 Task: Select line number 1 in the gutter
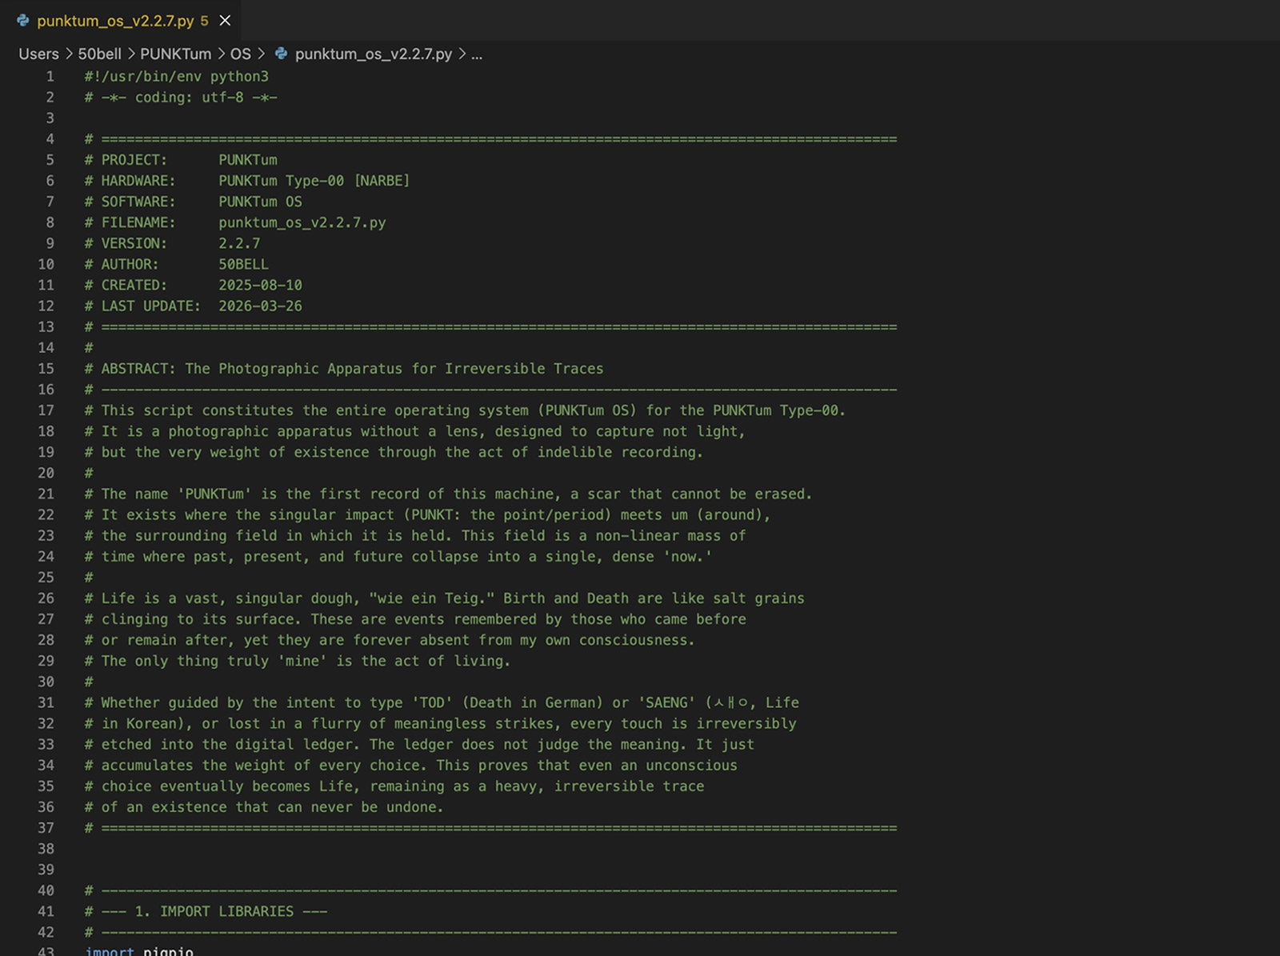[x=50, y=77]
